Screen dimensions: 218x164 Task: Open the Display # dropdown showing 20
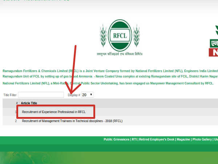[87, 95]
